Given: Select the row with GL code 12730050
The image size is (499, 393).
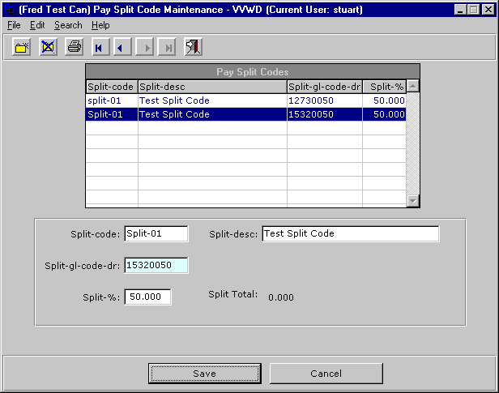Looking at the screenshot, I should (x=323, y=100).
